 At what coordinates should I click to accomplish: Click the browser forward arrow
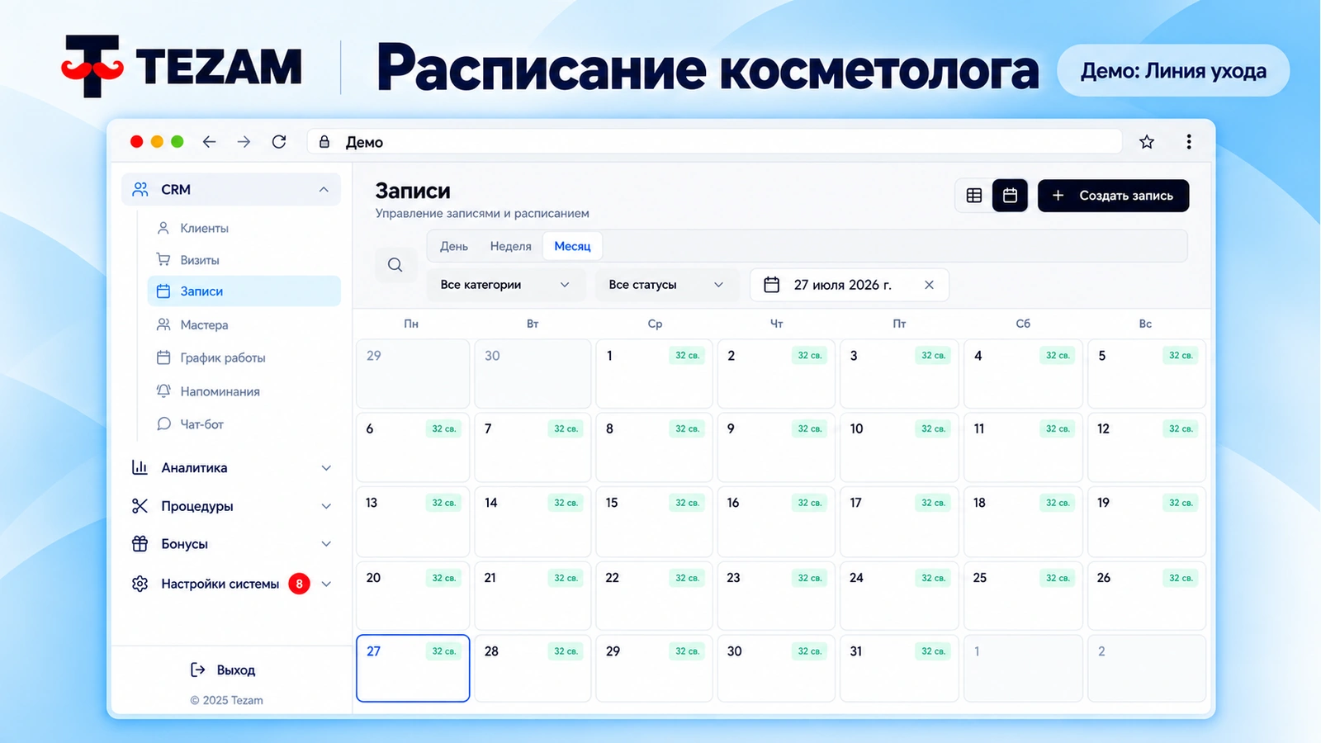(244, 142)
